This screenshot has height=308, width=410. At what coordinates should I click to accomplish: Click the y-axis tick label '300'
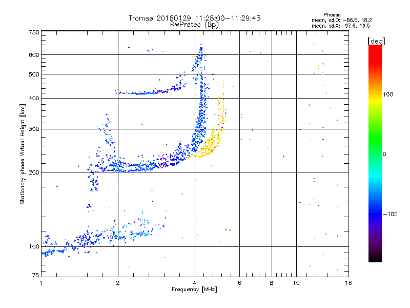pos(34,129)
